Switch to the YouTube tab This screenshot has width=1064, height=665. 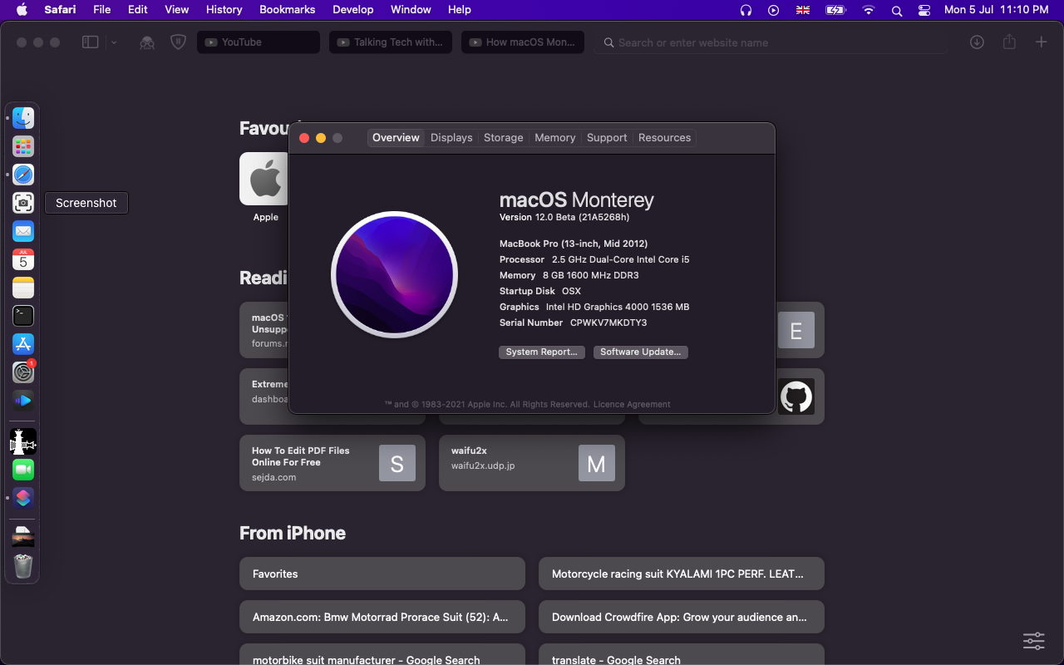[259, 42]
